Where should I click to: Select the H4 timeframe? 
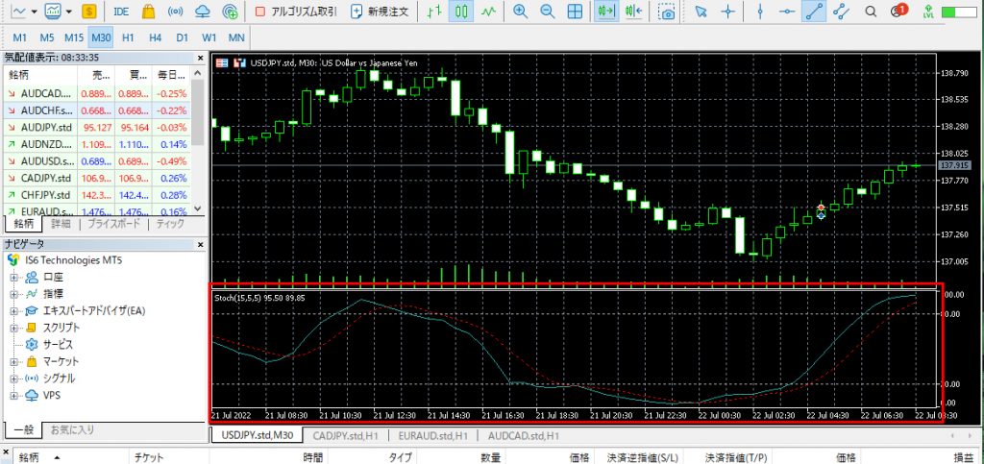155,37
